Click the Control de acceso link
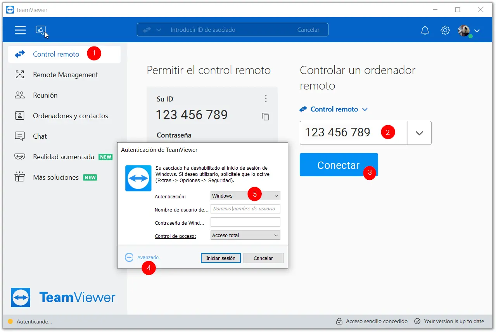 175,236
